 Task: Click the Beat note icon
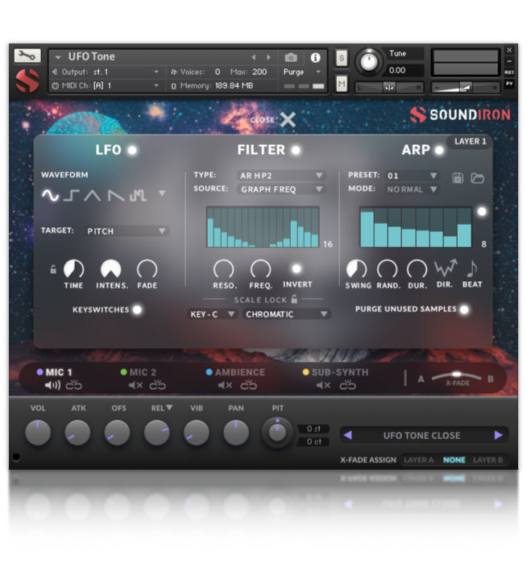[x=471, y=268]
